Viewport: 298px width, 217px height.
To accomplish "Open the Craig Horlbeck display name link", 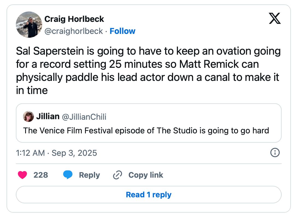I will click(x=74, y=19).
